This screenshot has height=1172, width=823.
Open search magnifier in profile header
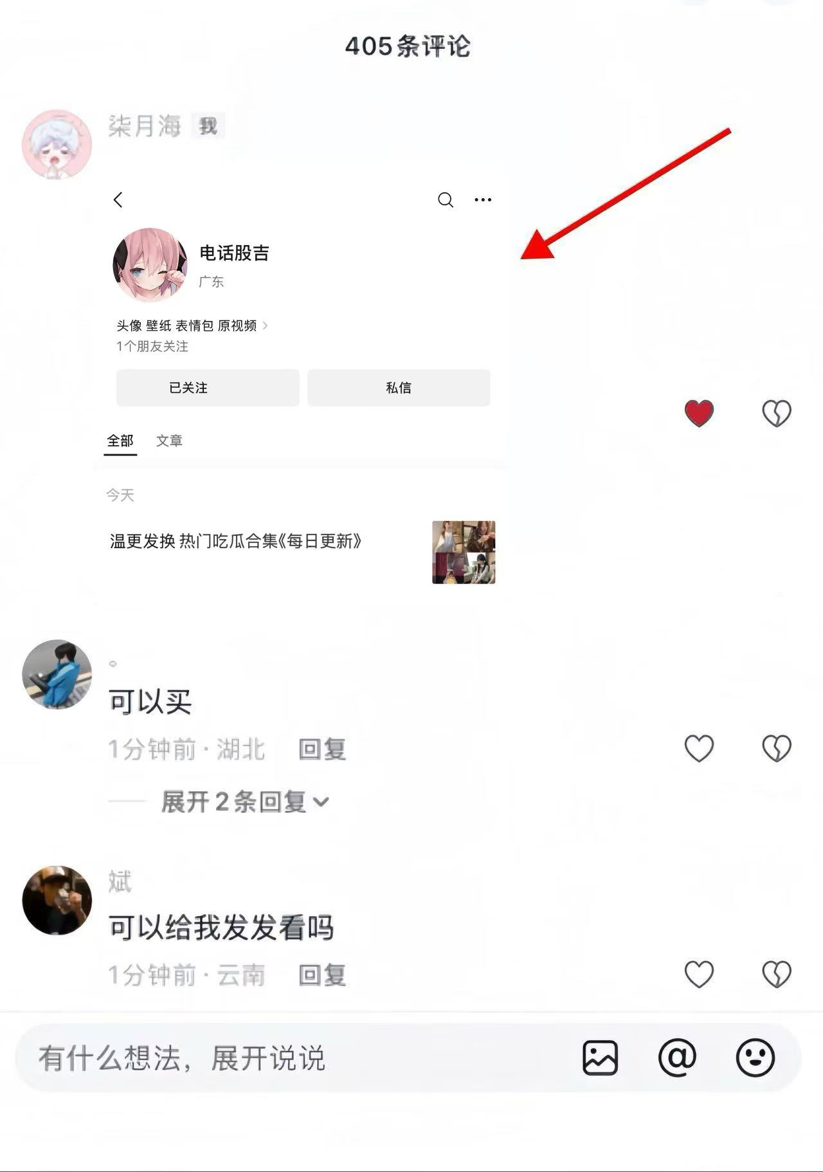tap(446, 200)
